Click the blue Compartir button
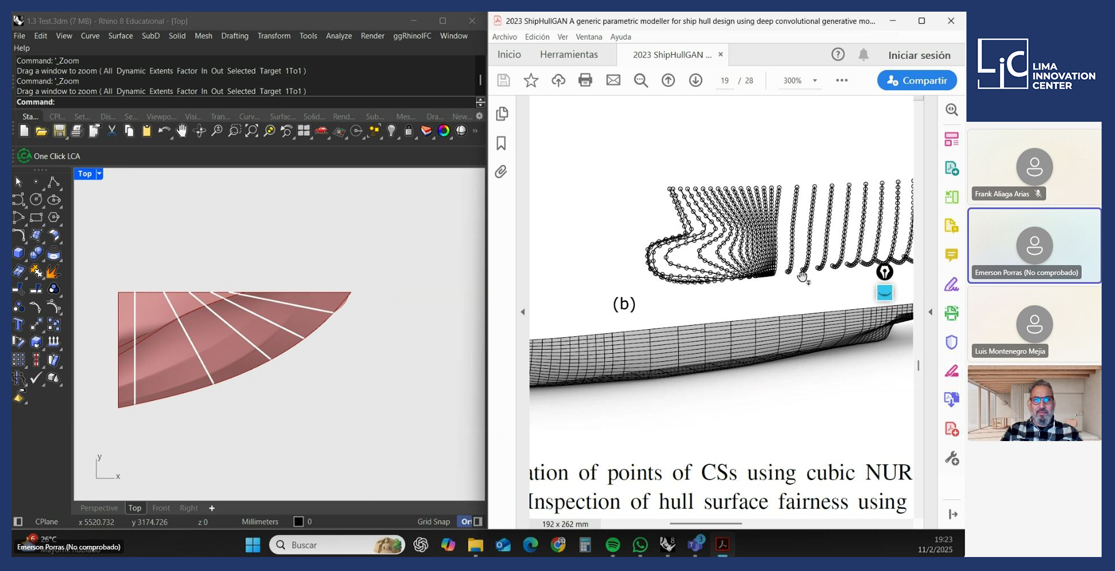The width and height of the screenshot is (1115, 571). tap(917, 80)
